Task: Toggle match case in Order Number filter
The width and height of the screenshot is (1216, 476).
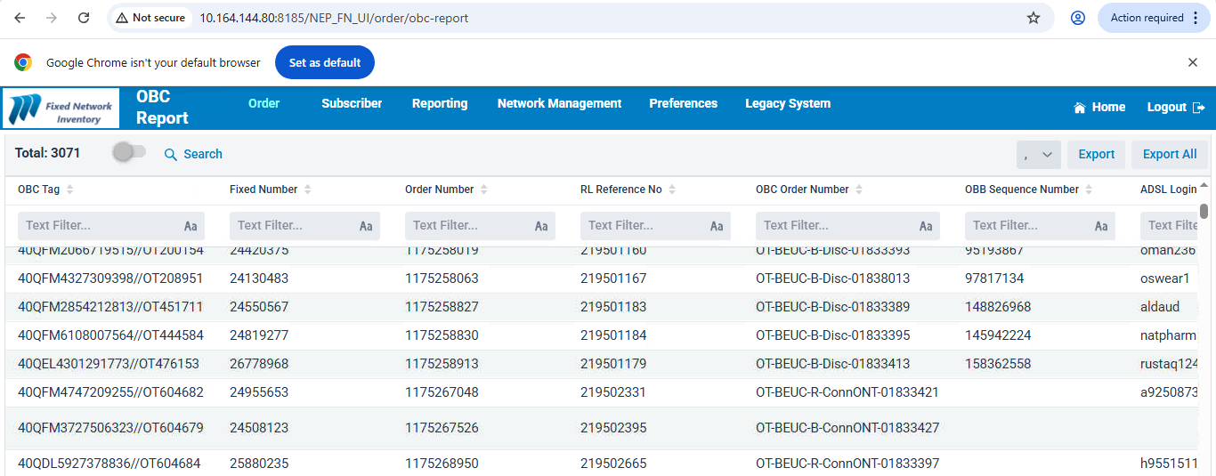Action: click(541, 226)
